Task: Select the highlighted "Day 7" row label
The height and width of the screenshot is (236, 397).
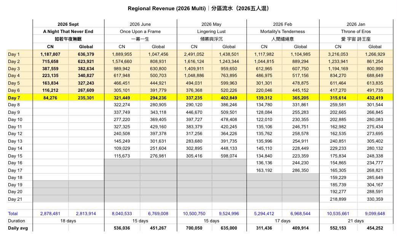Action: coord(14,98)
